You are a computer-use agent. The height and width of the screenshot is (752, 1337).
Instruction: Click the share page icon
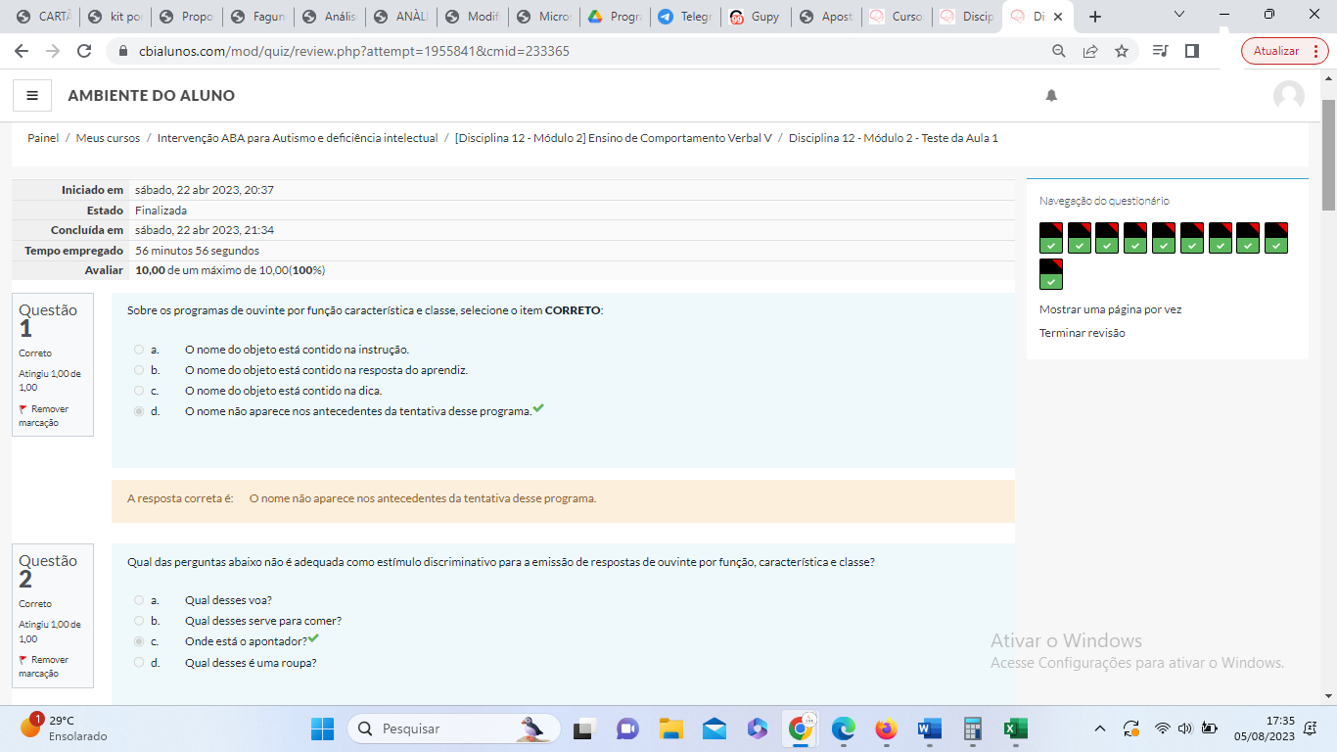1090,51
